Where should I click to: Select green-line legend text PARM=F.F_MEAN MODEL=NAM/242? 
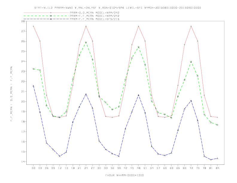95,16
